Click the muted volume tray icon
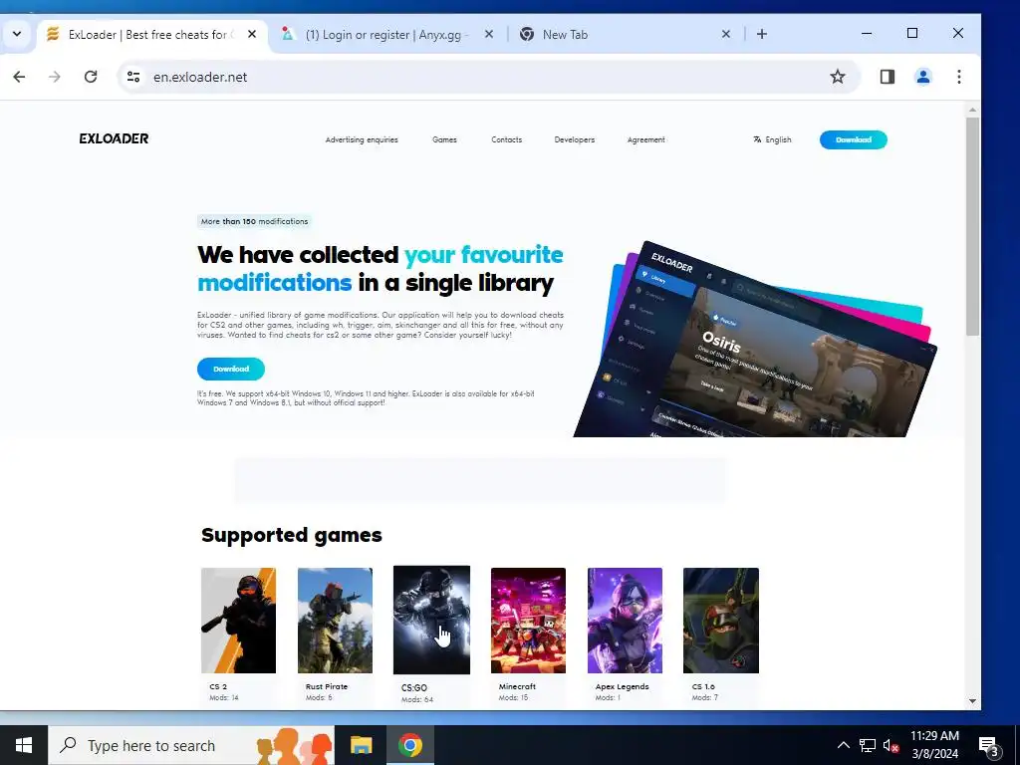The image size is (1020, 765). pyautogui.click(x=891, y=745)
